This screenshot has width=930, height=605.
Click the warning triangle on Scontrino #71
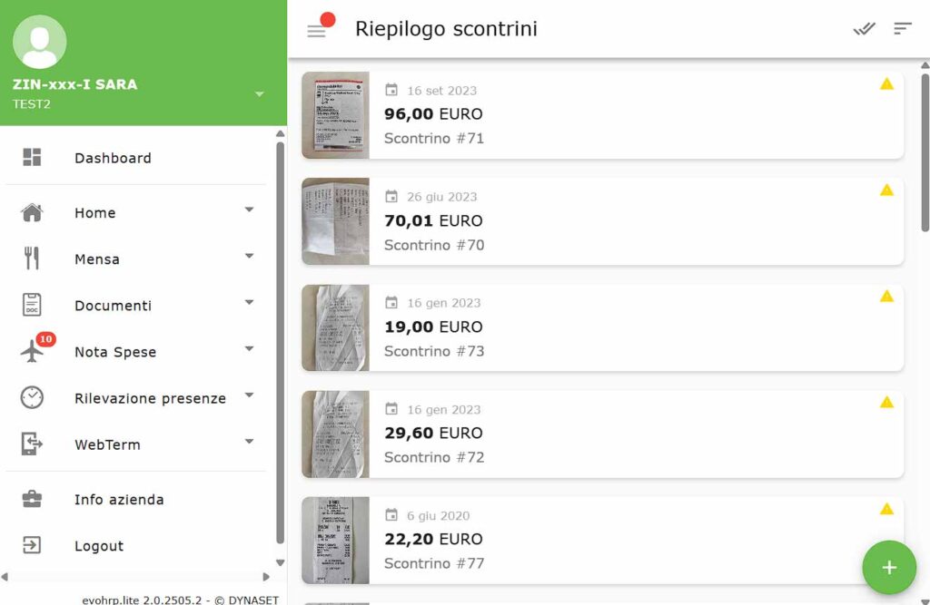[x=887, y=83]
